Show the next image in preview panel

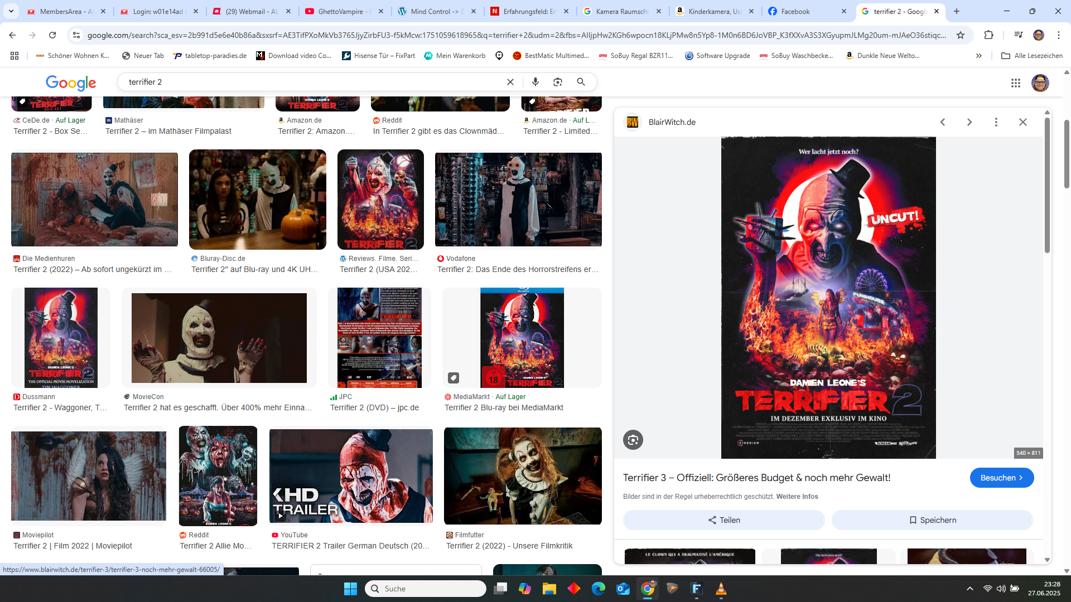click(x=969, y=122)
